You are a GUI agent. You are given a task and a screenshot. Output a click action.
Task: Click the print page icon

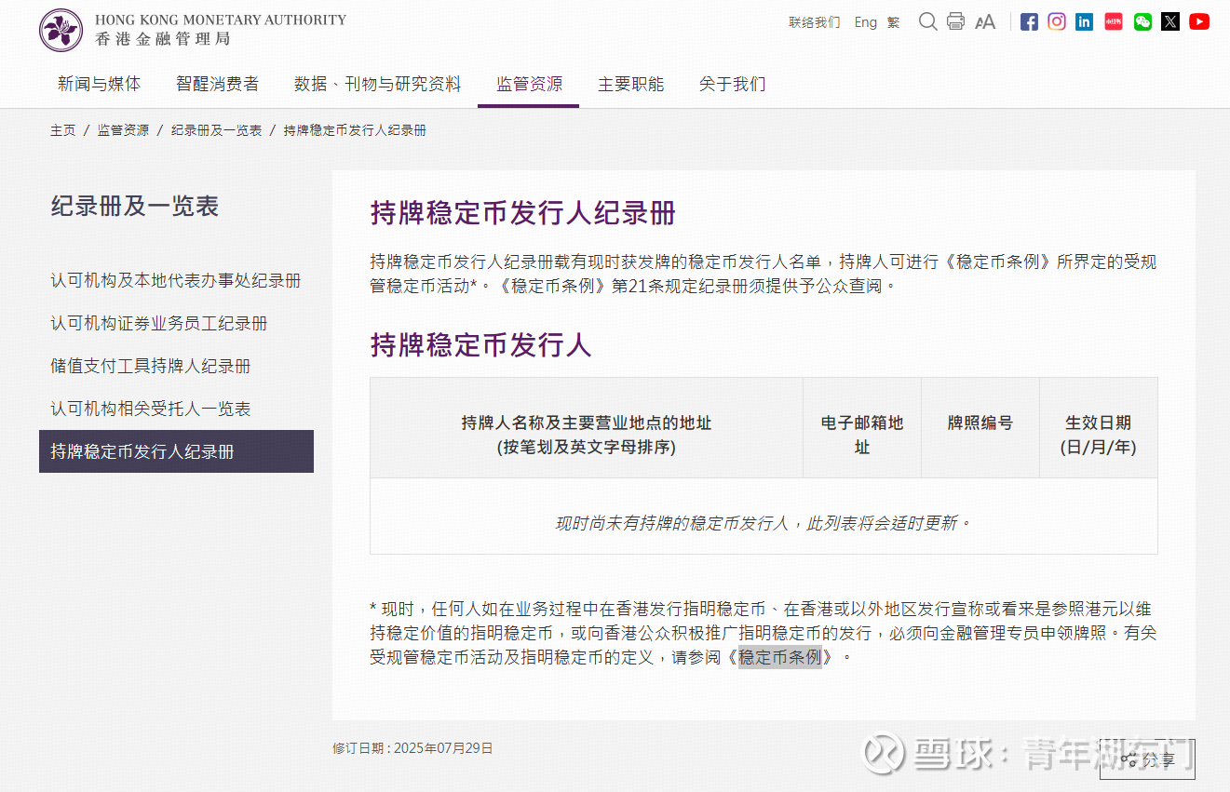click(x=955, y=21)
